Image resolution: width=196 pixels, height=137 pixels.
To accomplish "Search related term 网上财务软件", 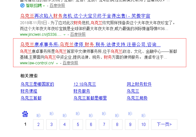I will [x=139, y=84].
